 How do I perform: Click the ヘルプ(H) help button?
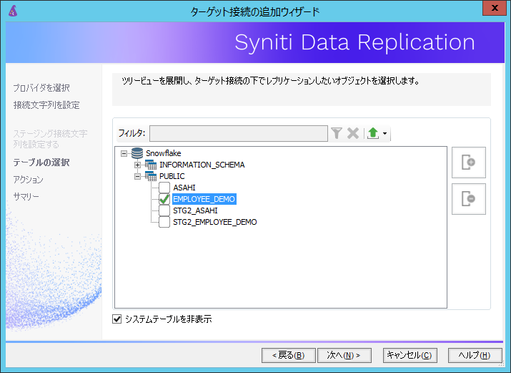[475, 355]
